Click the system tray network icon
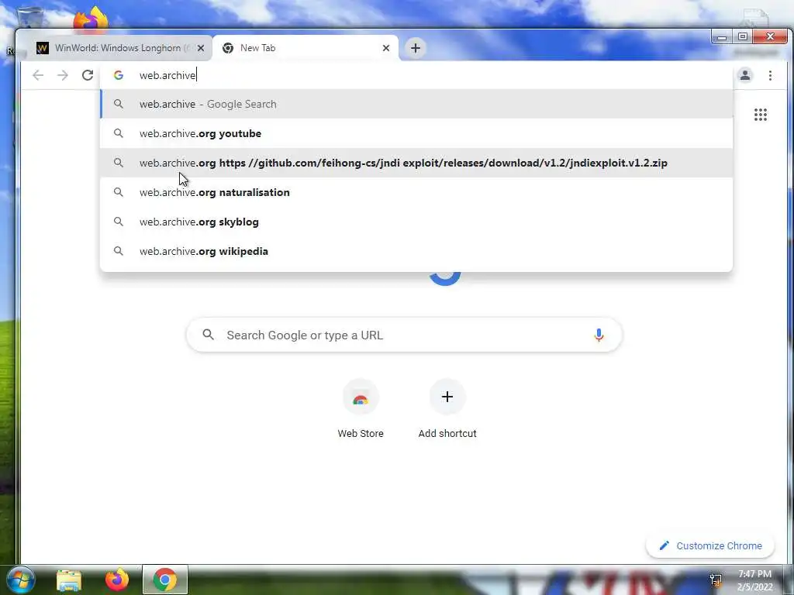794x595 pixels. coord(716,580)
